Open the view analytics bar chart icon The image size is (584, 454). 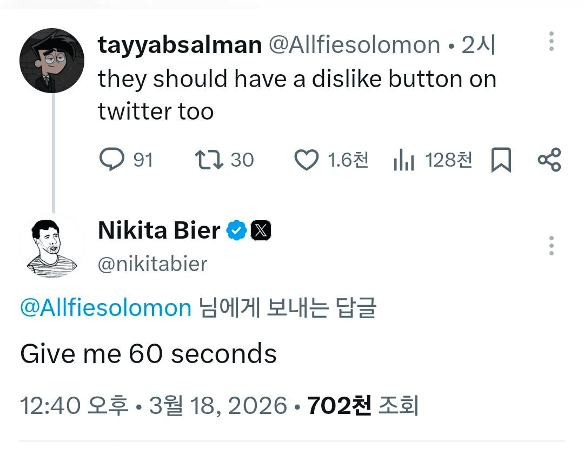click(x=404, y=160)
